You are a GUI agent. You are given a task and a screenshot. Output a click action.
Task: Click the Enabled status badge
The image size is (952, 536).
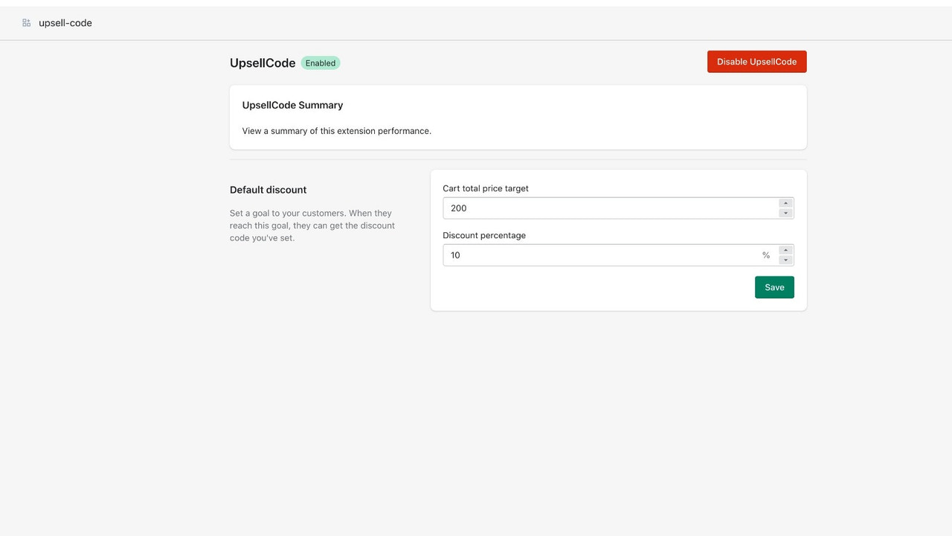point(321,63)
